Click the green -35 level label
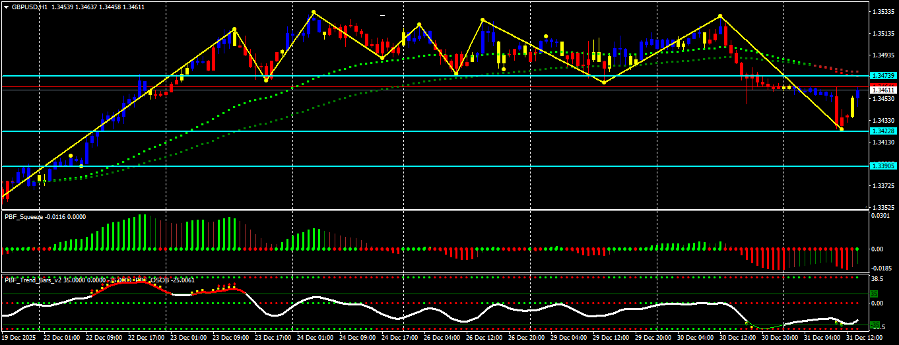The height and width of the screenshot is (345, 899). [x=875, y=325]
